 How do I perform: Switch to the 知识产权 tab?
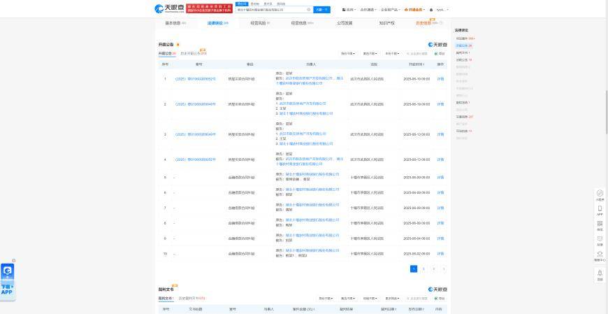pyautogui.click(x=387, y=23)
